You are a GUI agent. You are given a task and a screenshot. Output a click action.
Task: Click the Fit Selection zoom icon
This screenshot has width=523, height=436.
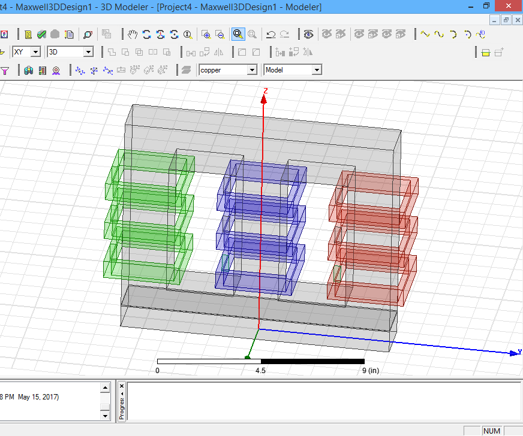pos(252,34)
